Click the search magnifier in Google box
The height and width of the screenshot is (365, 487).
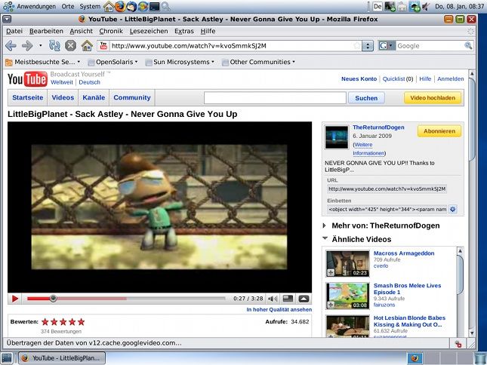coord(468,46)
